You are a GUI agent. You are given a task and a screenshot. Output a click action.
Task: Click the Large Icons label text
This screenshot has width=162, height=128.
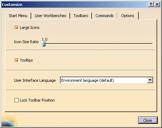pyautogui.click(x=29, y=27)
